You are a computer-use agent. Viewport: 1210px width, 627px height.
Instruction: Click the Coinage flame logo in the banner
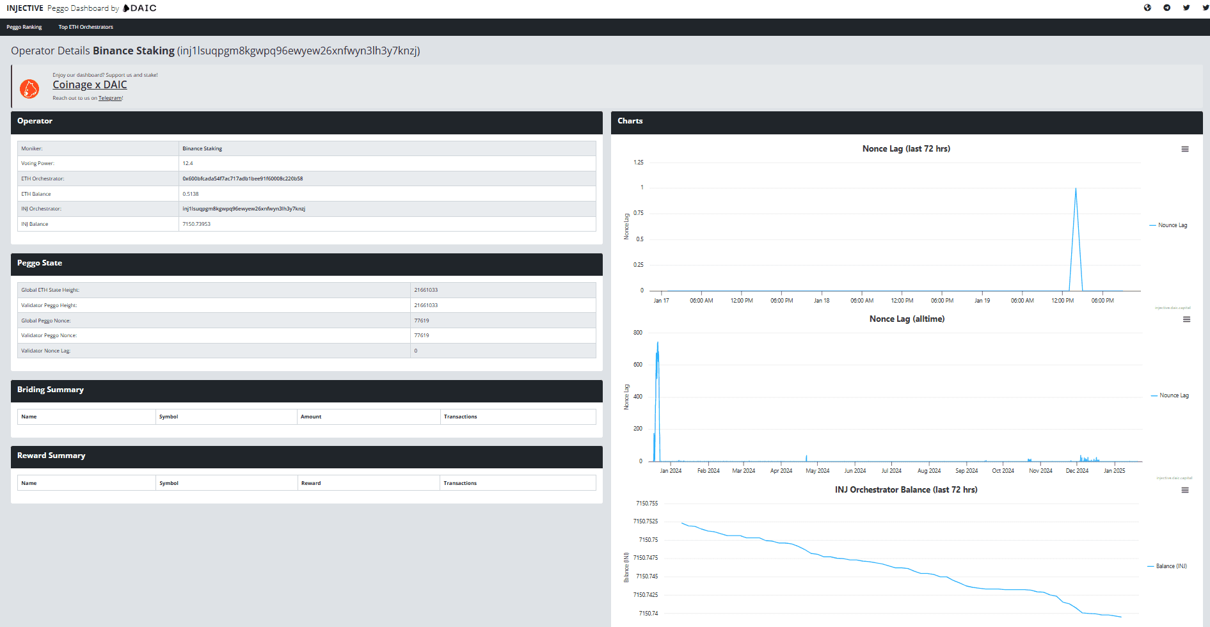click(29, 87)
